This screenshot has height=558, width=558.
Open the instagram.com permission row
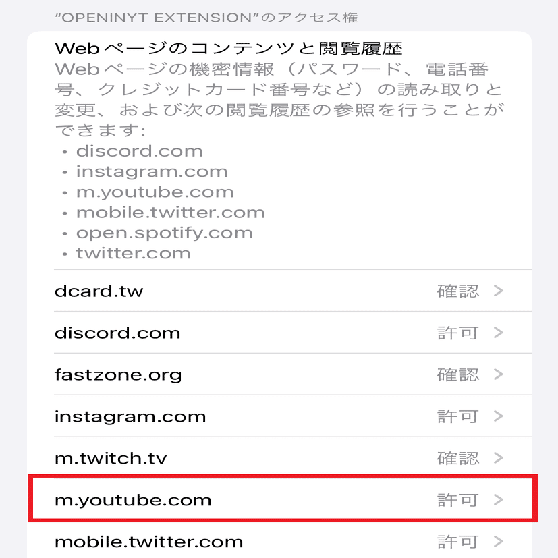(279, 416)
